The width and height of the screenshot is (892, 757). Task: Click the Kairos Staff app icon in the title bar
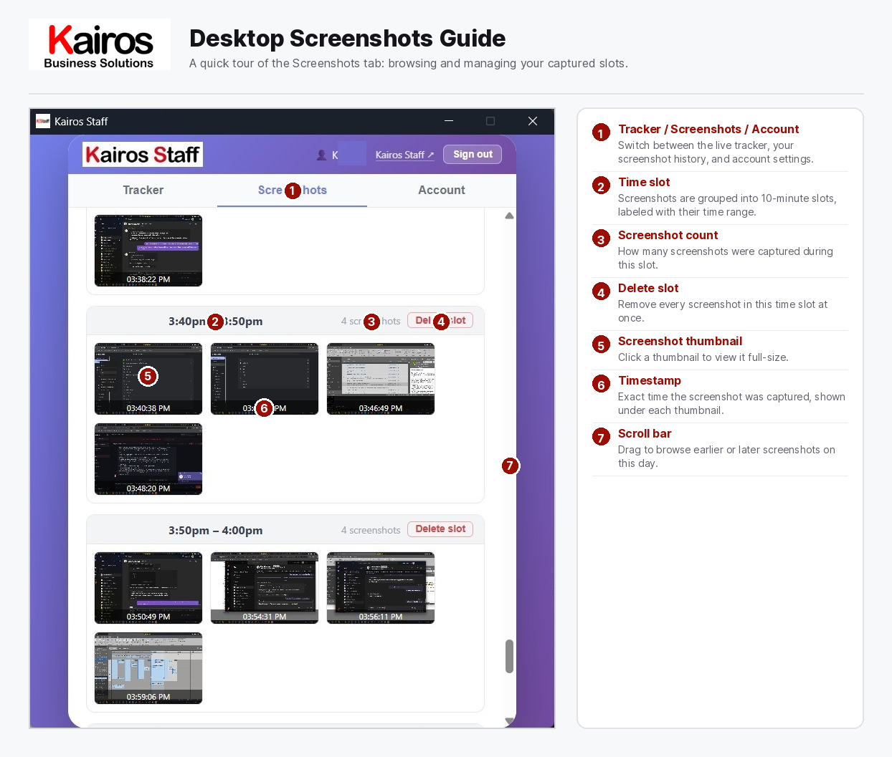point(43,121)
